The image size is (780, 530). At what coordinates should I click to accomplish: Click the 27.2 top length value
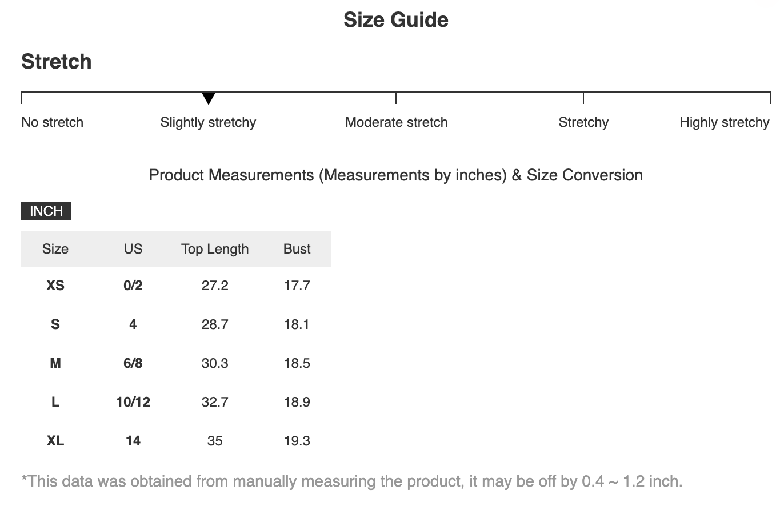coord(215,286)
